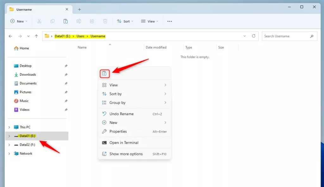Viewport: 324px width, 187px height.
Task: Click the Data01 (E:) breadcrumb
Action: [x=62, y=36]
